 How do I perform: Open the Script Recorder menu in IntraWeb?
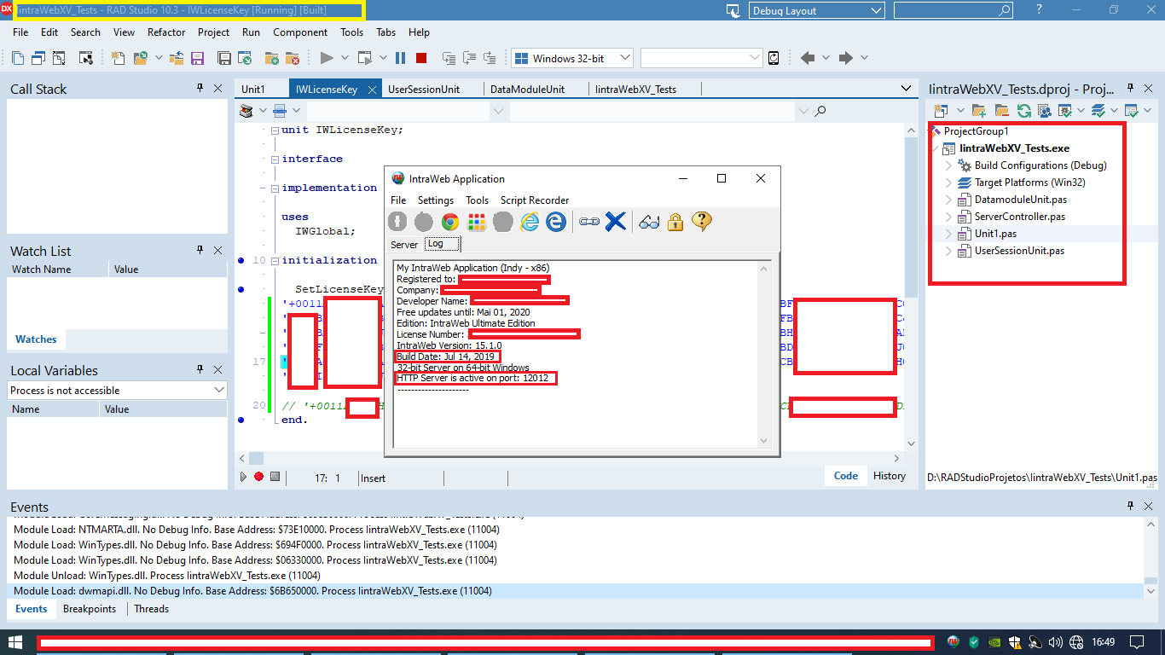535,200
